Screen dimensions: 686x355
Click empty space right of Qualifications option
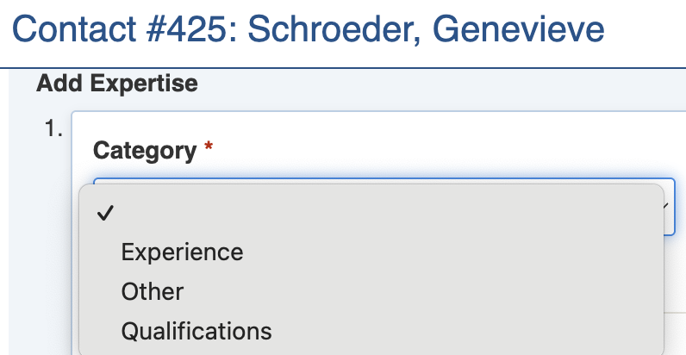coord(465,330)
